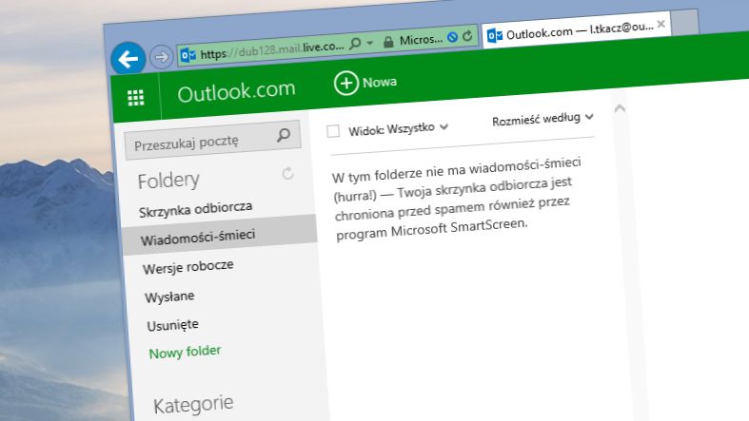Refresh the page with the reload icon

coord(467,36)
